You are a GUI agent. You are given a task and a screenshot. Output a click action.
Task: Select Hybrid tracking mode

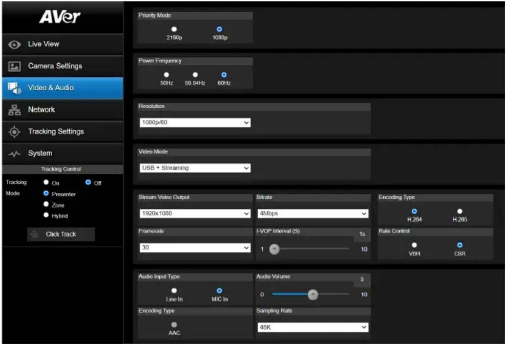tap(46, 215)
